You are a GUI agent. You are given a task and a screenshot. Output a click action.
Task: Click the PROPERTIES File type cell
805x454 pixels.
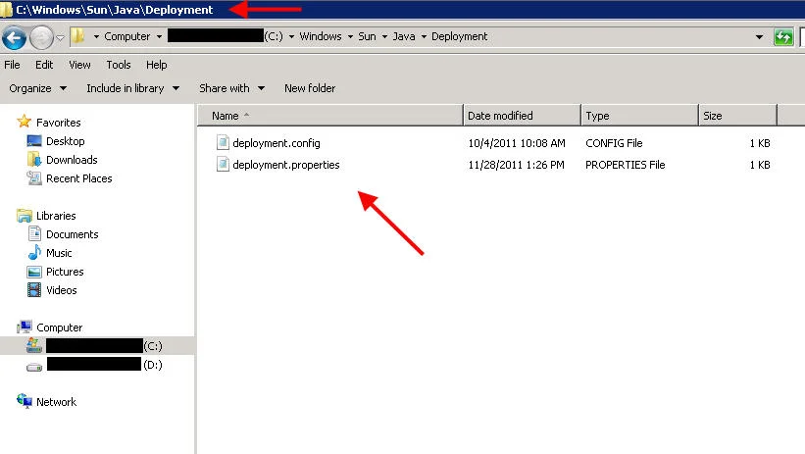[x=626, y=165]
